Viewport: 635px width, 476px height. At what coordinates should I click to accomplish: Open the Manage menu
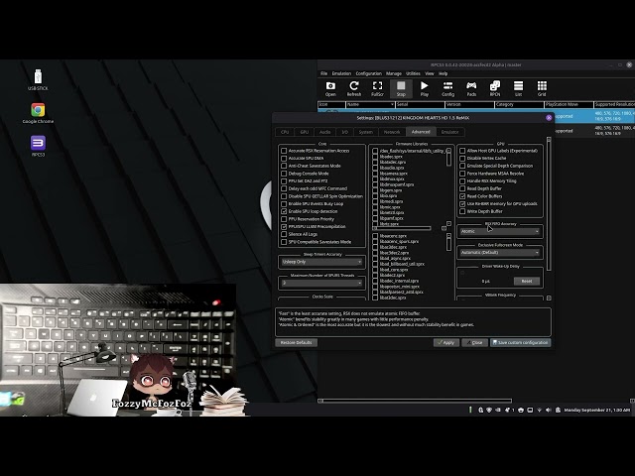394,73
